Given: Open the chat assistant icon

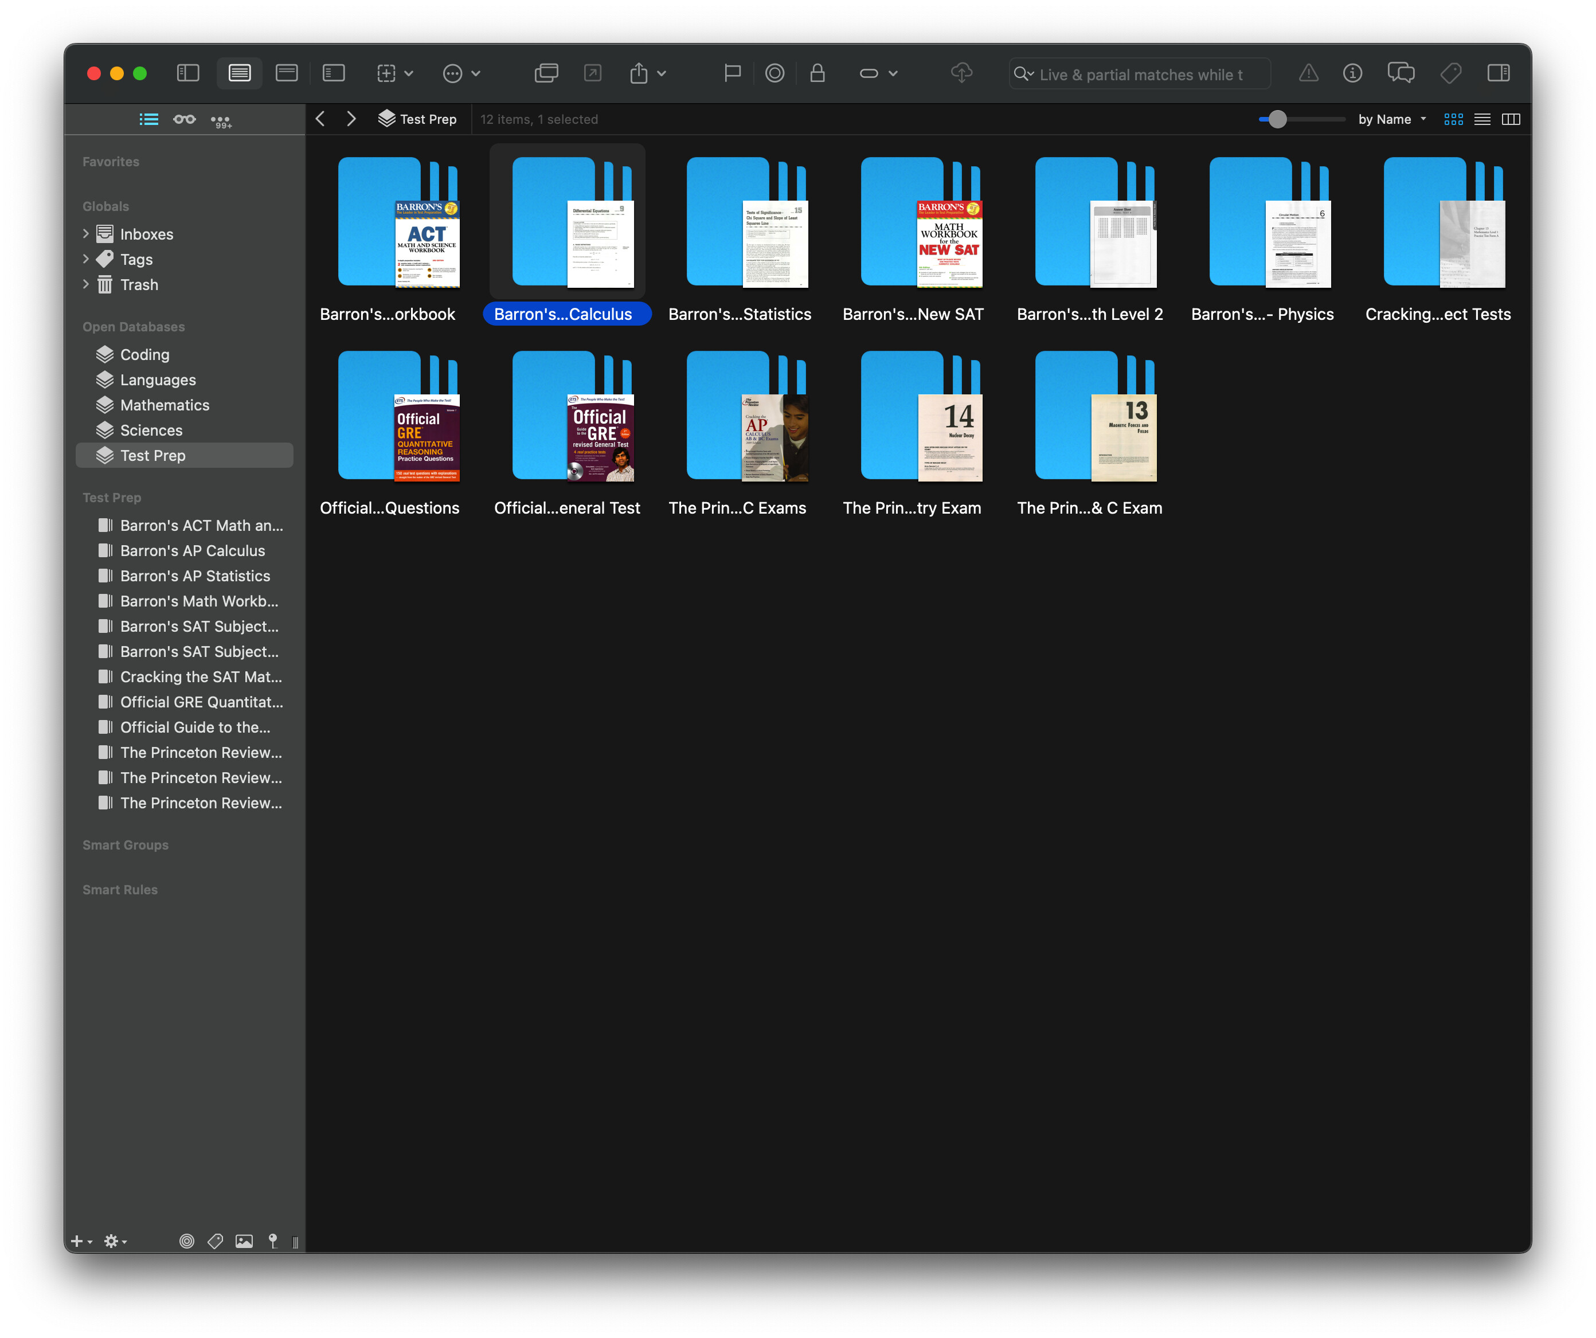Looking at the screenshot, I should [x=1400, y=73].
